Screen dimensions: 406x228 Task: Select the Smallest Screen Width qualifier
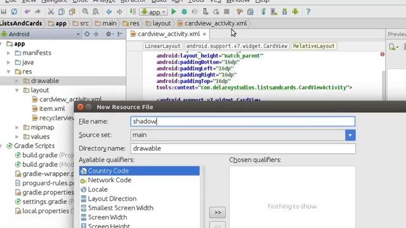click(x=140, y=208)
